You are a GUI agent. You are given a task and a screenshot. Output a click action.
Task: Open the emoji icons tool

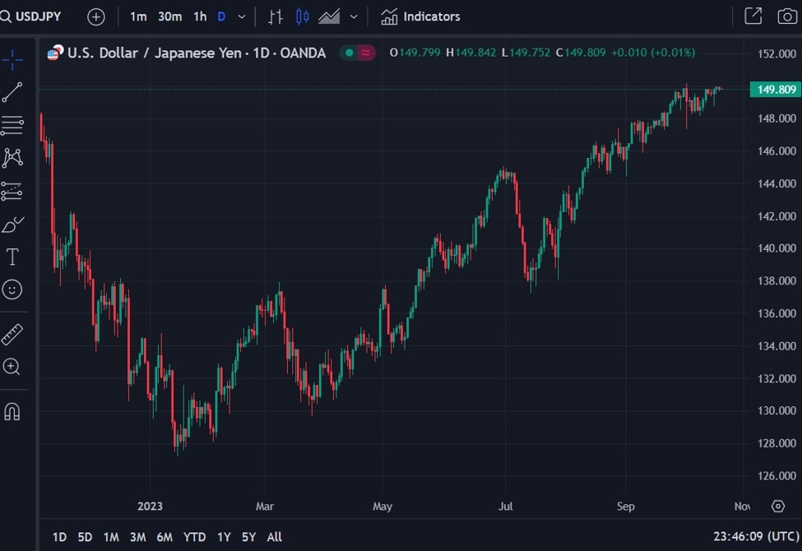(x=12, y=289)
